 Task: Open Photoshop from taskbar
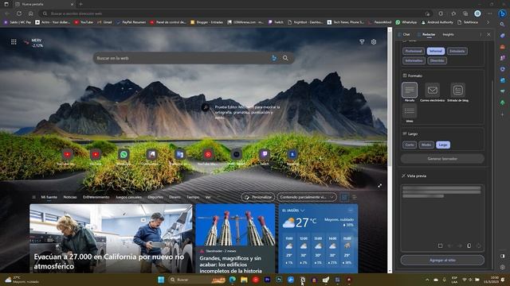[x=279, y=280]
